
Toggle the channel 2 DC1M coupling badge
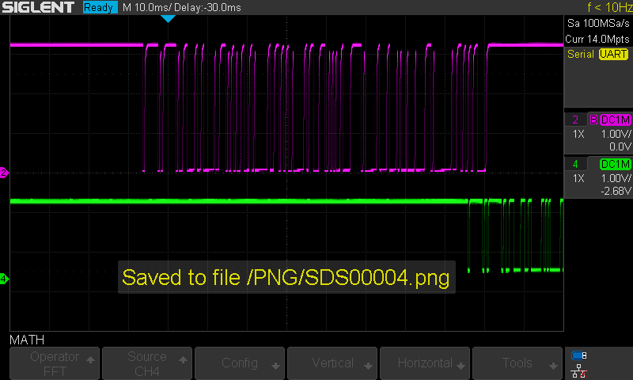coord(615,120)
